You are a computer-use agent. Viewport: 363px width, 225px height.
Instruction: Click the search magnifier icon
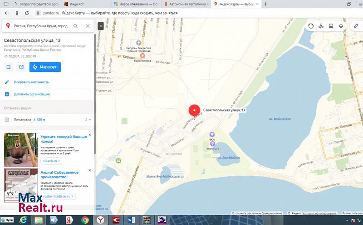[x=75, y=26]
